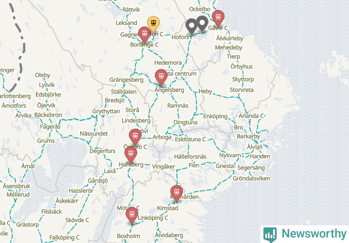Image resolution: width=349 pixels, height=243 pixels.
Task: Open the red train marker near Kolmården
Action: (177, 193)
